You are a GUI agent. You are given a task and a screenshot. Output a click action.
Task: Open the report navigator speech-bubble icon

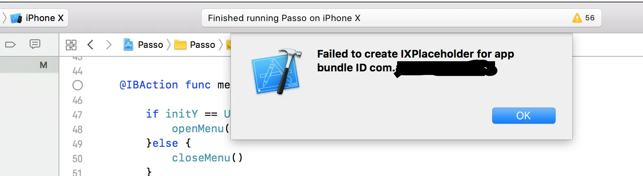point(35,44)
